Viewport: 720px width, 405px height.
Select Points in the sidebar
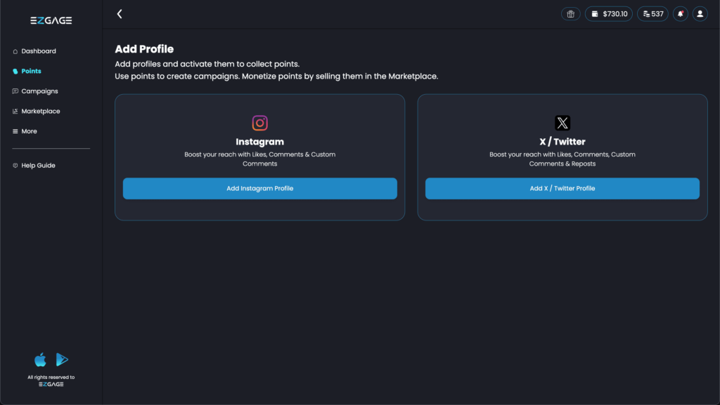31,72
